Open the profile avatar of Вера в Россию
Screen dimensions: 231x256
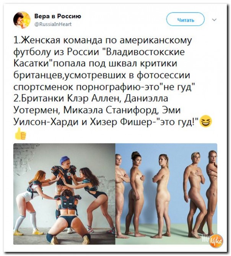coord(22,20)
